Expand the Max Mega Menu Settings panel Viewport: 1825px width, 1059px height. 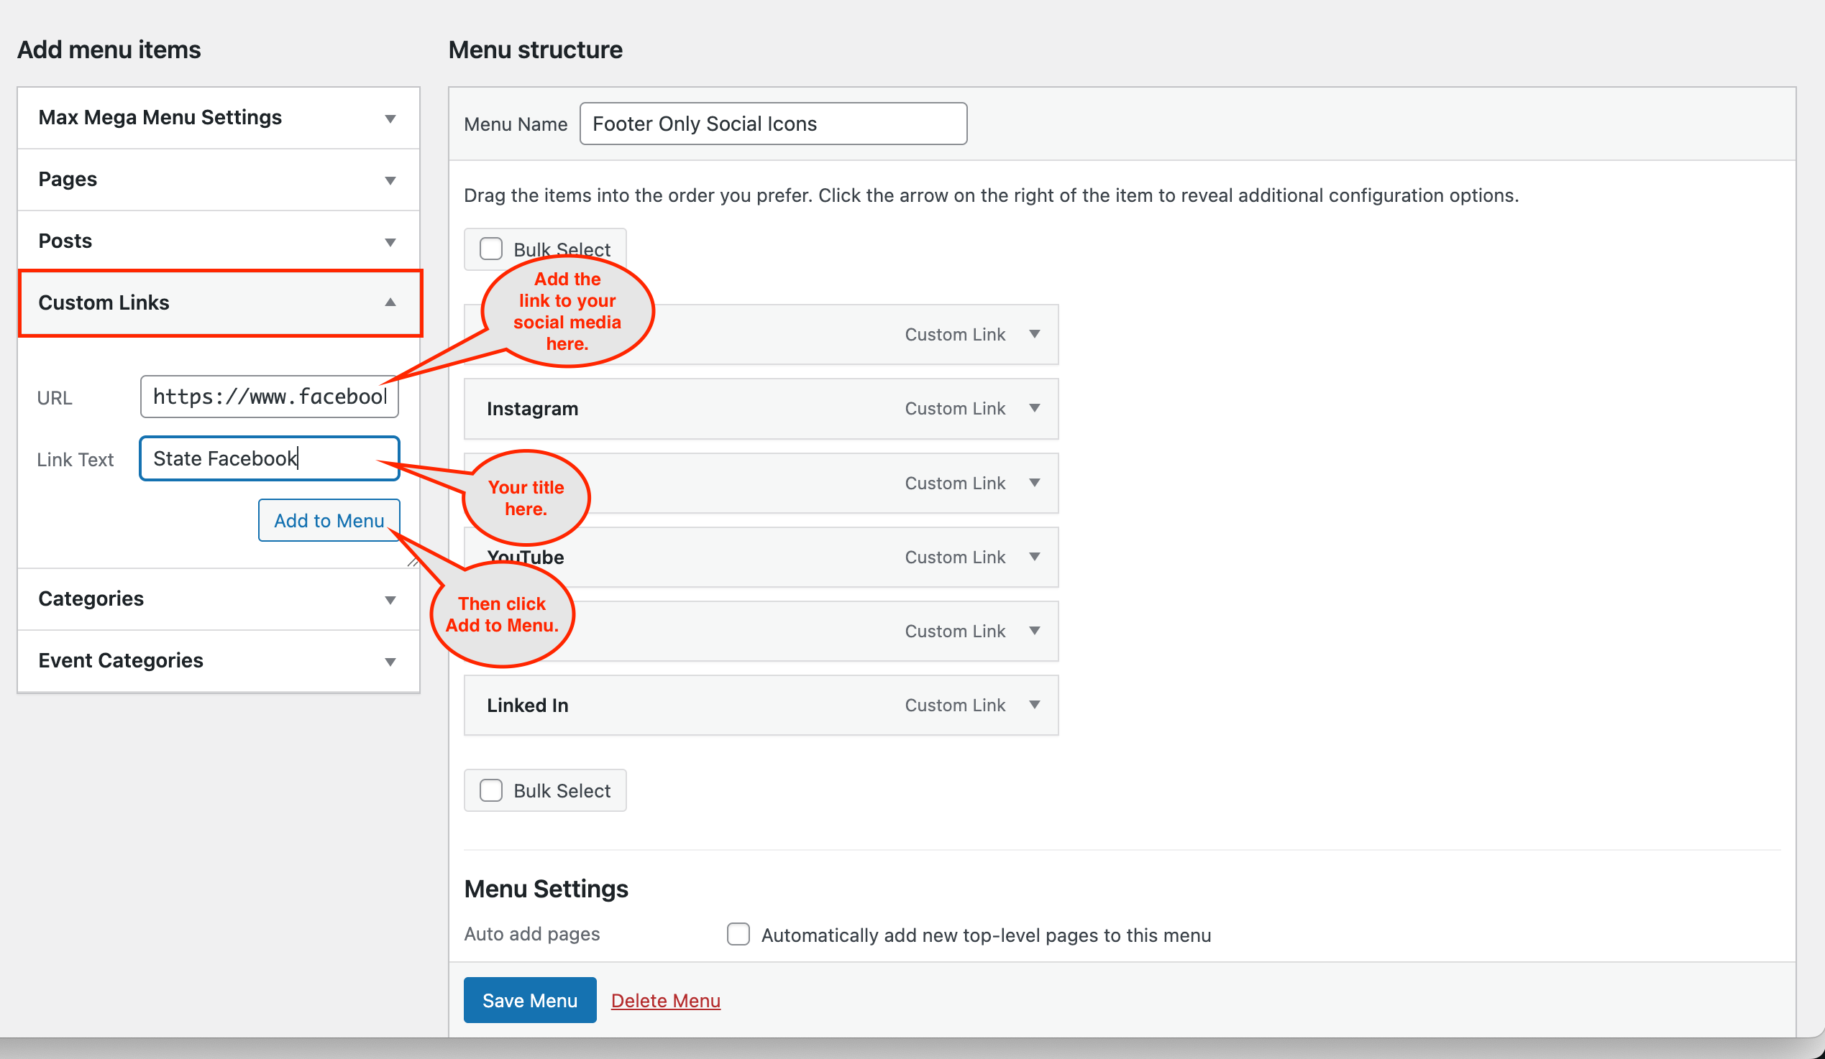390,118
